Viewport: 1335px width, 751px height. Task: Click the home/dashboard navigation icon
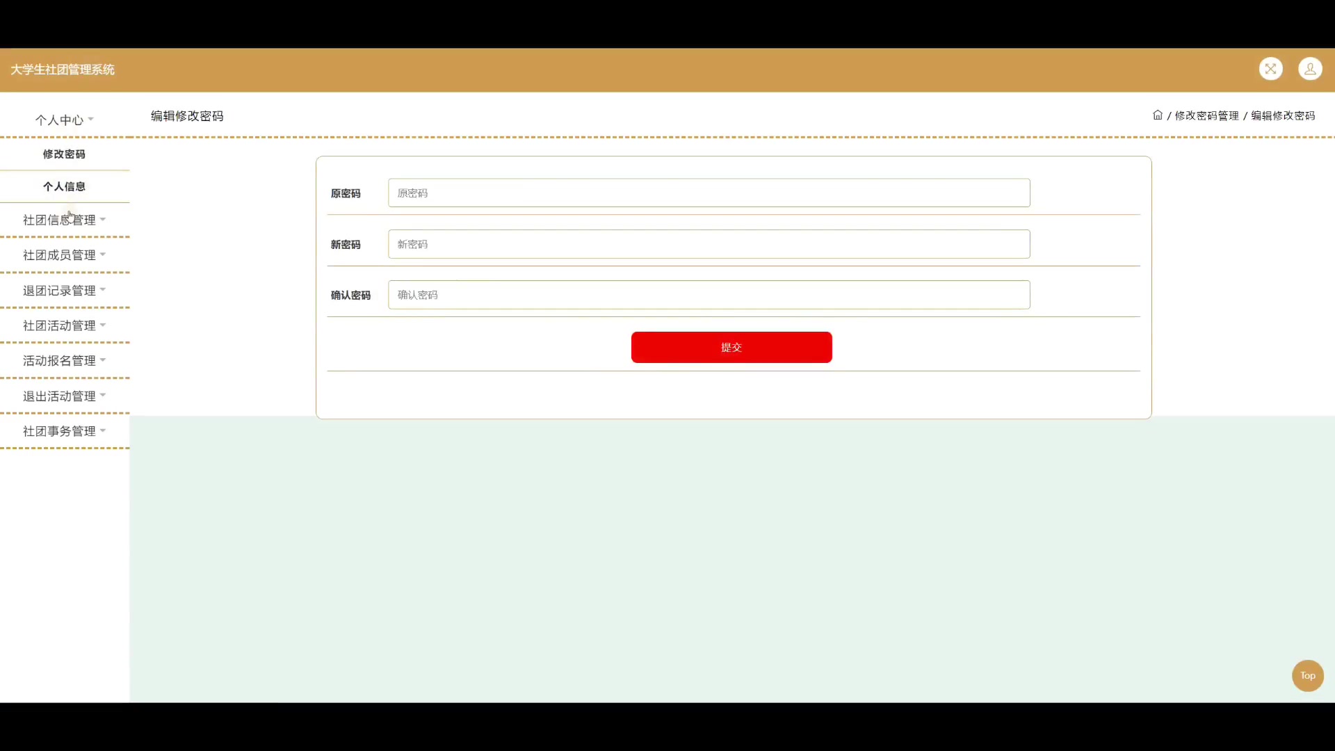1157,115
